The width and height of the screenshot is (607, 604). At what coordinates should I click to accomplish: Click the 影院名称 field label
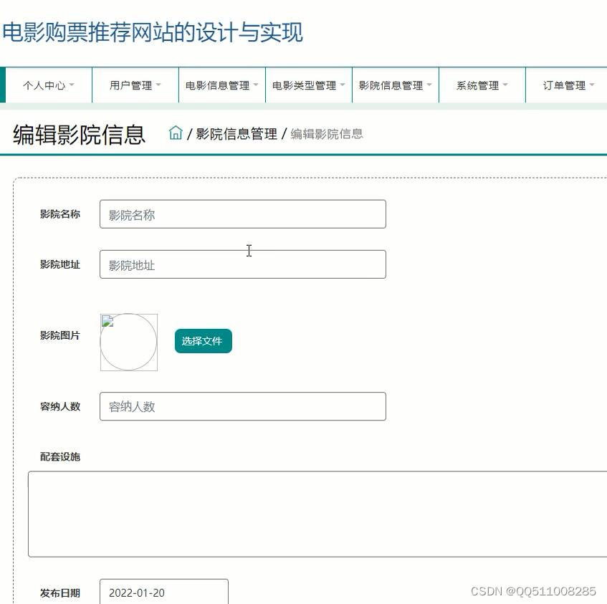[x=60, y=214]
